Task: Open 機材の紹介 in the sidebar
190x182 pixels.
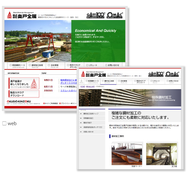Action: click(92, 123)
